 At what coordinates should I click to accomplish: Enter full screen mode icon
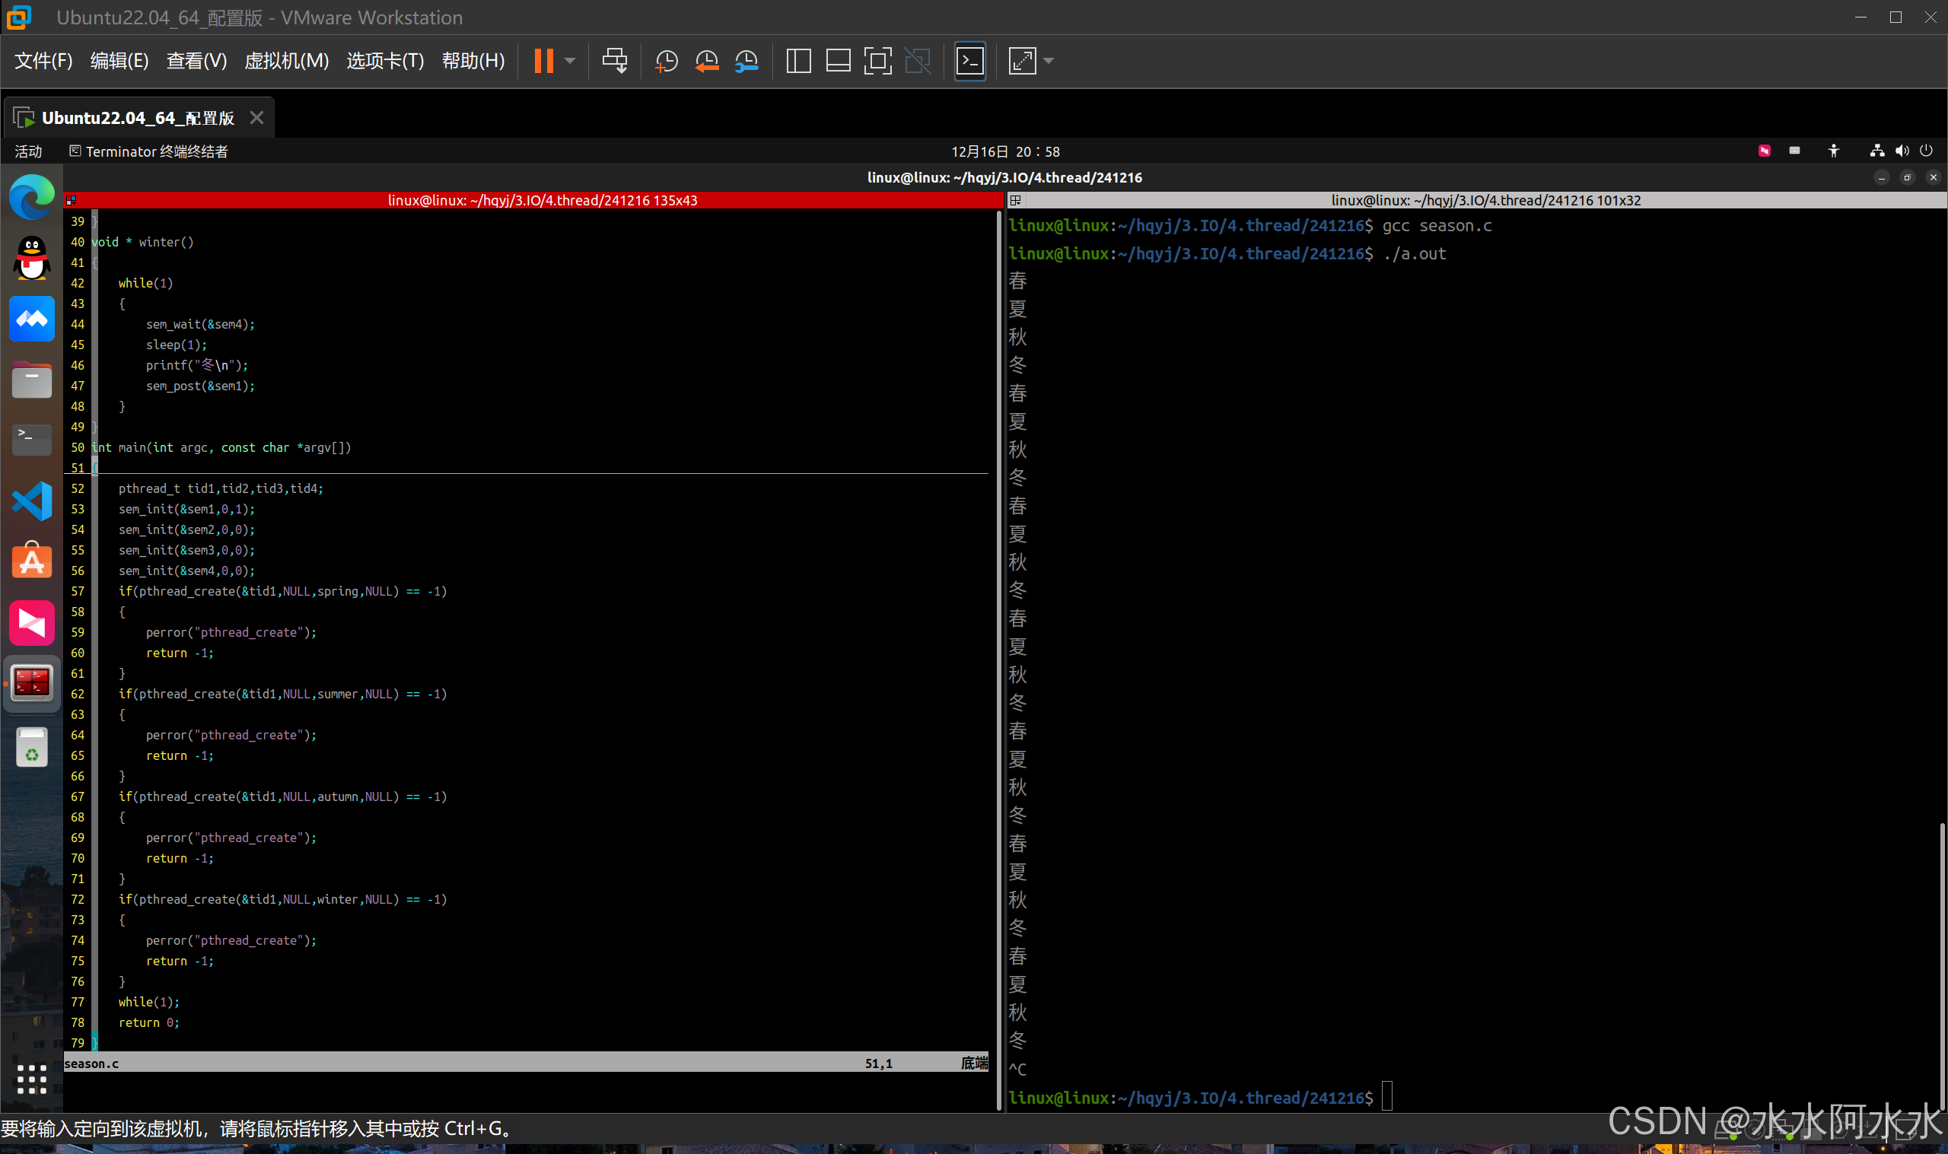click(877, 62)
